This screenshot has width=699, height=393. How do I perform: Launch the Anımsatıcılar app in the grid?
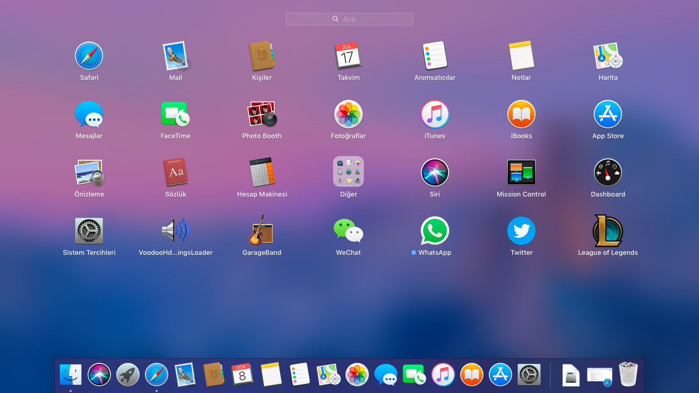435,56
